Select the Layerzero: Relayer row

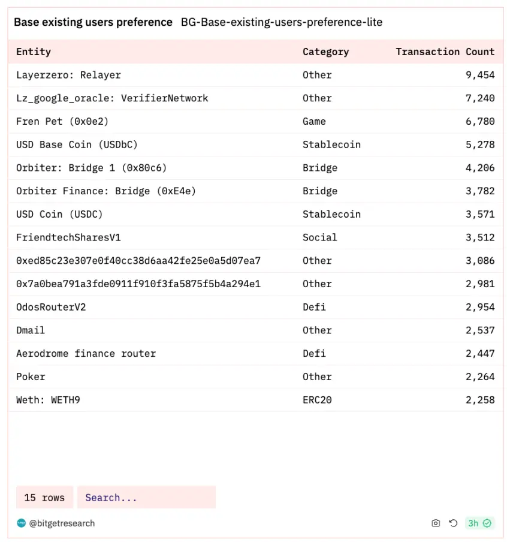click(256, 75)
